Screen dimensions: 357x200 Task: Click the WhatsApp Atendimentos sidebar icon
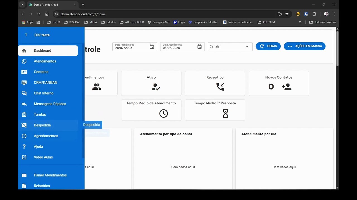tap(24, 61)
